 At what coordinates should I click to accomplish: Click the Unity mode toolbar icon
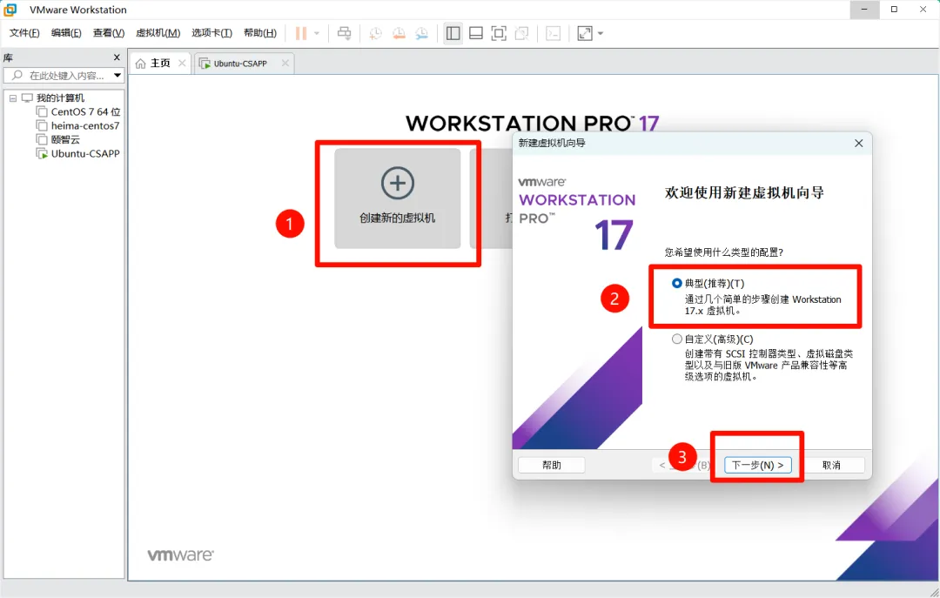pos(521,34)
